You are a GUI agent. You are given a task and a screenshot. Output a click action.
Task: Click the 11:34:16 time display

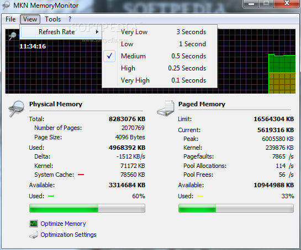[x=33, y=46]
